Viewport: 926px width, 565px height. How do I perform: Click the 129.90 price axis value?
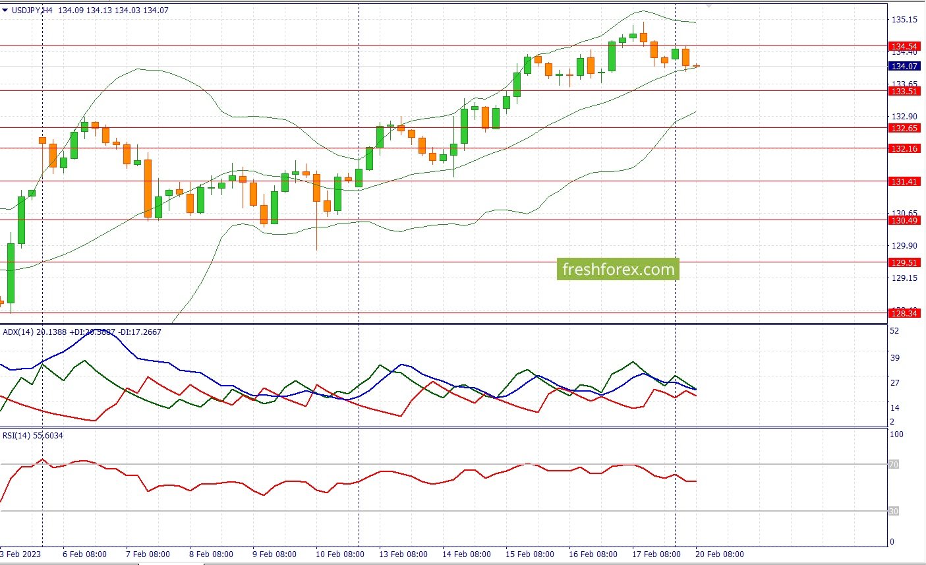point(904,246)
